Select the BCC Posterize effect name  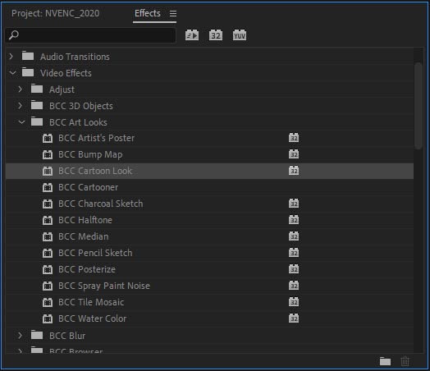[87, 269]
